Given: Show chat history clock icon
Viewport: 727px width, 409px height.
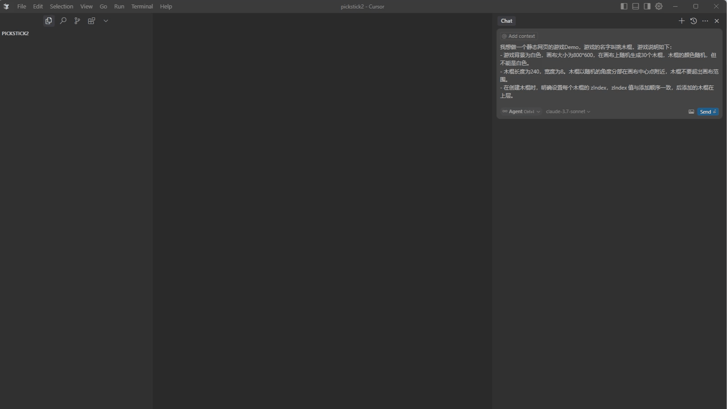Looking at the screenshot, I should point(694,21).
